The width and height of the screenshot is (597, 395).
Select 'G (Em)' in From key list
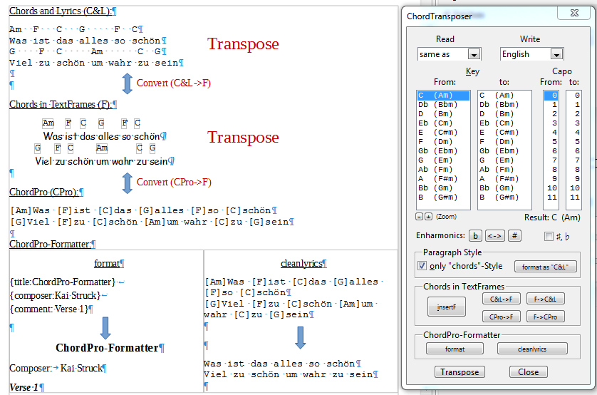444,160
